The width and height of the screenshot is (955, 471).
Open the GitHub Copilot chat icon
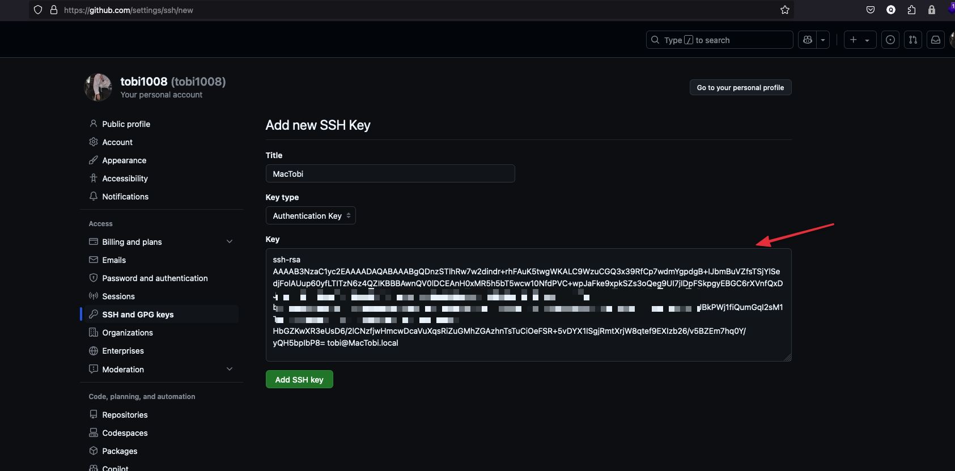tap(807, 40)
